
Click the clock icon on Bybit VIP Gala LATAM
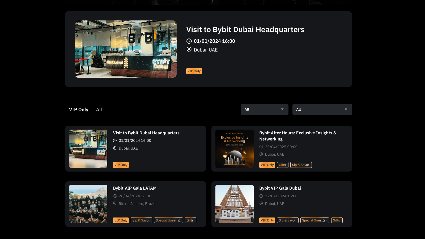(x=115, y=196)
